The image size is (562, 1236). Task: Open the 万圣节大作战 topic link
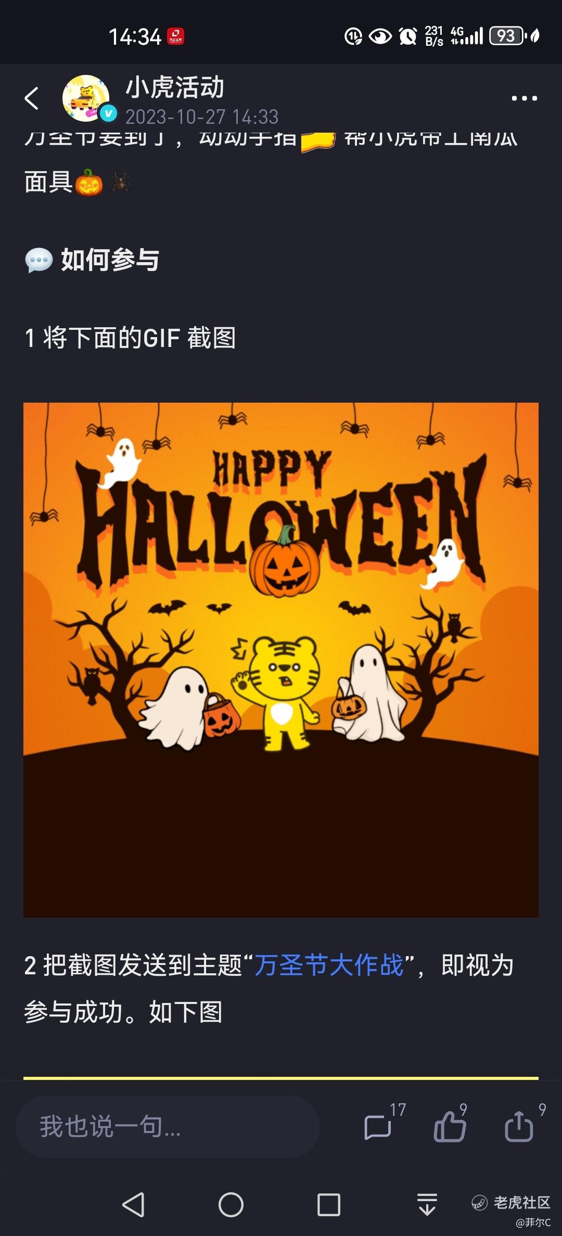pos(329,965)
